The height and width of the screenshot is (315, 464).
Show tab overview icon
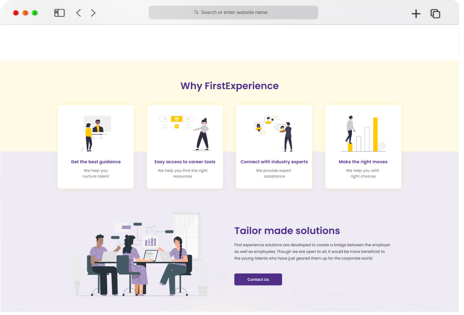point(435,14)
